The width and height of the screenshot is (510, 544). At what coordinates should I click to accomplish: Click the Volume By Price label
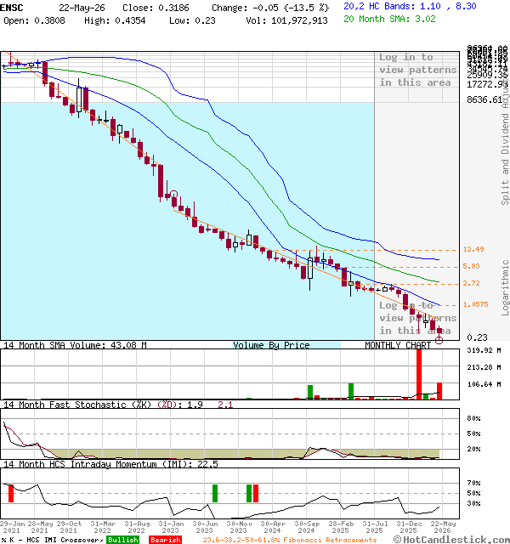point(271,345)
